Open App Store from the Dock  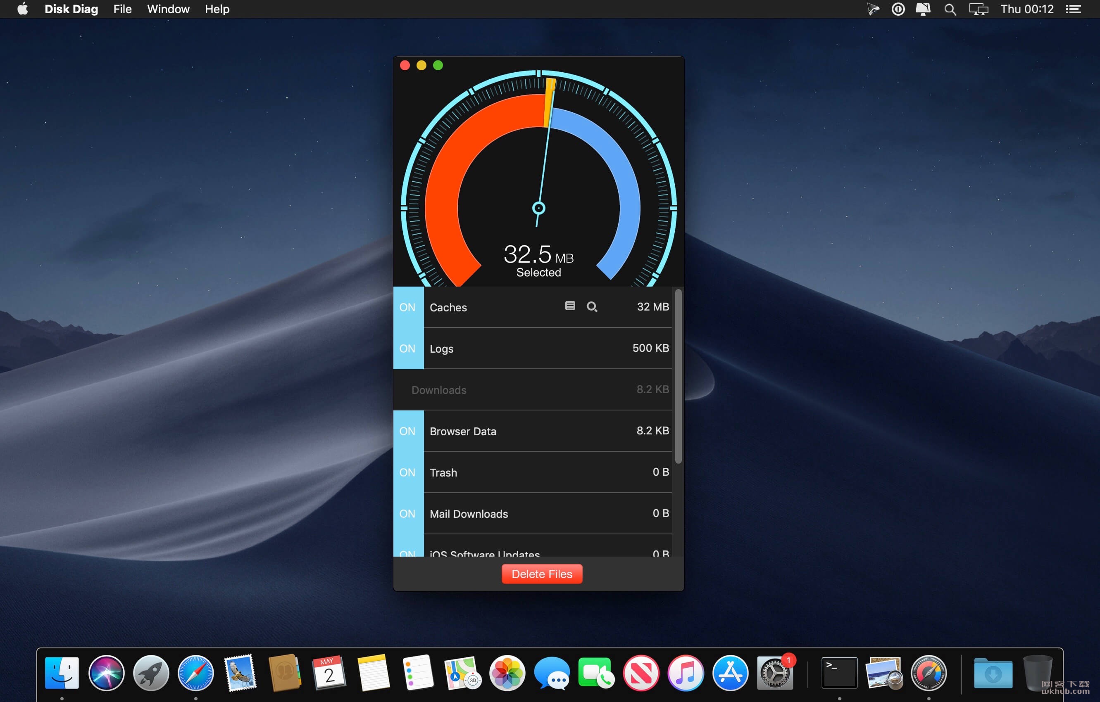click(730, 673)
